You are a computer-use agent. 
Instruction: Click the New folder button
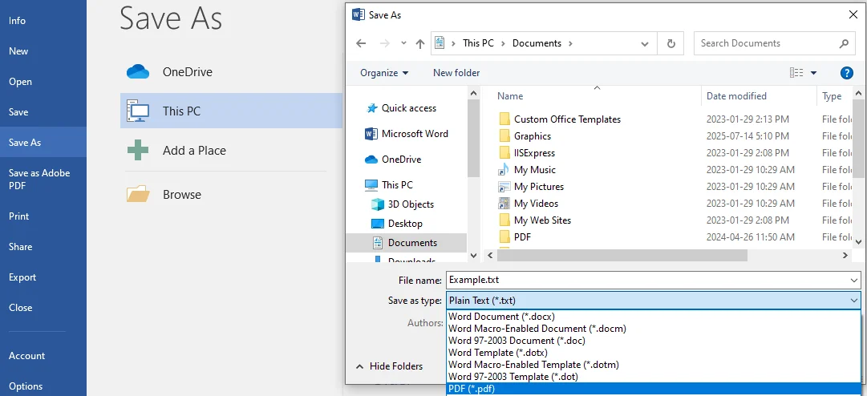pyautogui.click(x=456, y=73)
